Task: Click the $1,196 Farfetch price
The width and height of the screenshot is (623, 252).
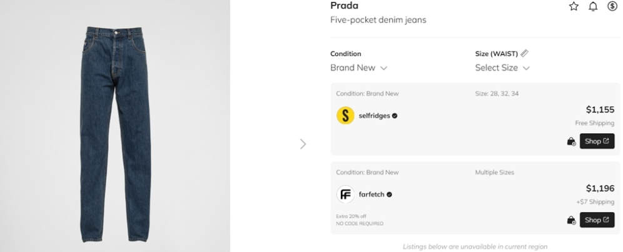Action: coord(600,188)
